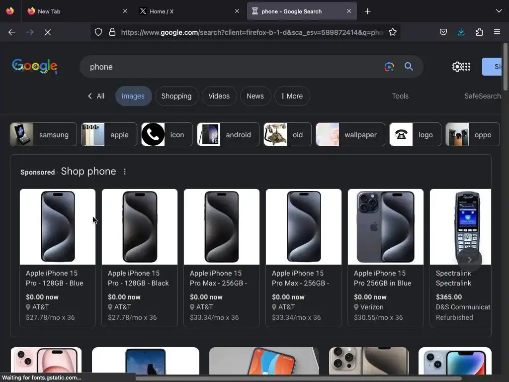Stop the page loading with X button
Image resolution: width=509 pixels, height=382 pixels.
(x=48, y=32)
